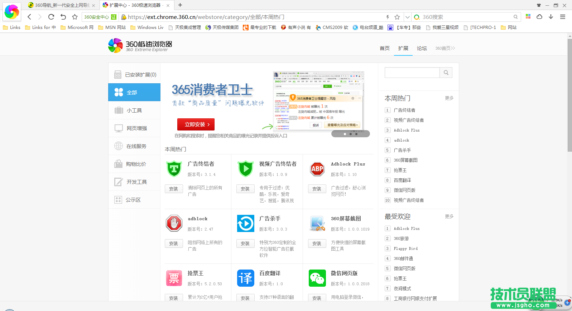The height and width of the screenshot is (311, 572).
Task: Select the 开发工具 category
Action: click(x=134, y=182)
